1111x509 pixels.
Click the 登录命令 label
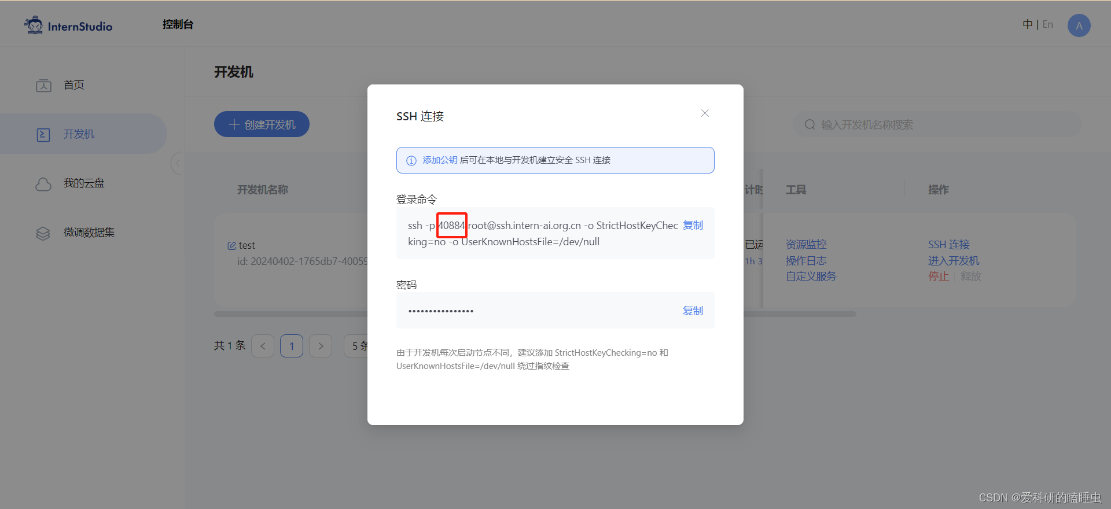(417, 200)
